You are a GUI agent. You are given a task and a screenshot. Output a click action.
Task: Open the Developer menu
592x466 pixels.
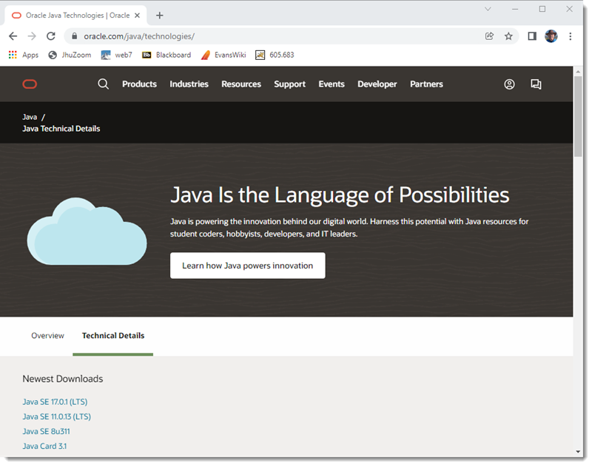point(377,84)
